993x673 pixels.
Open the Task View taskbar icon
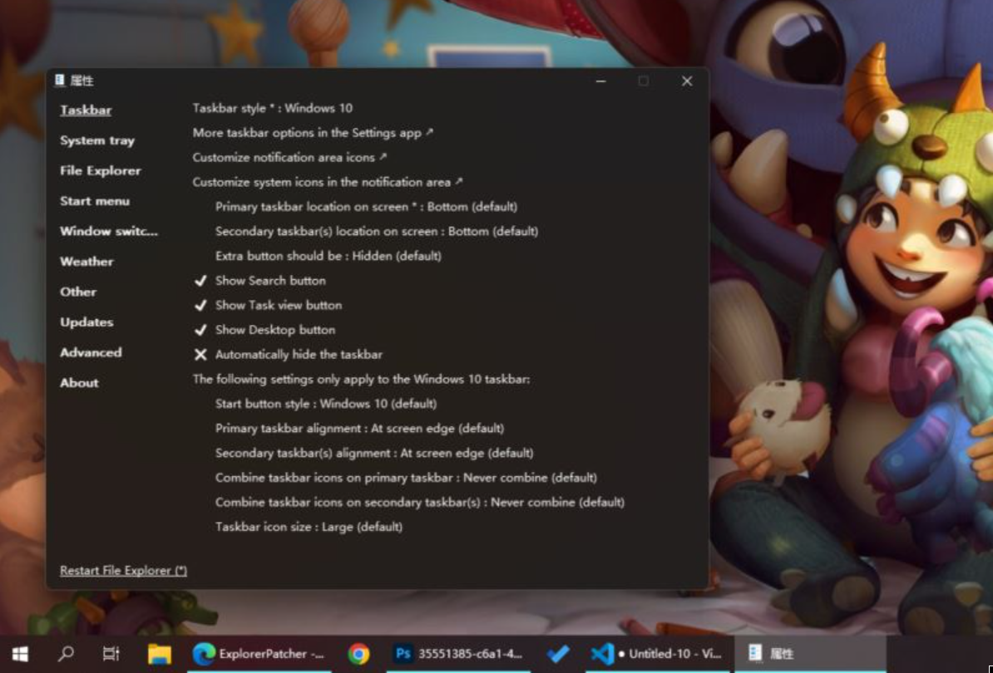[x=111, y=654]
